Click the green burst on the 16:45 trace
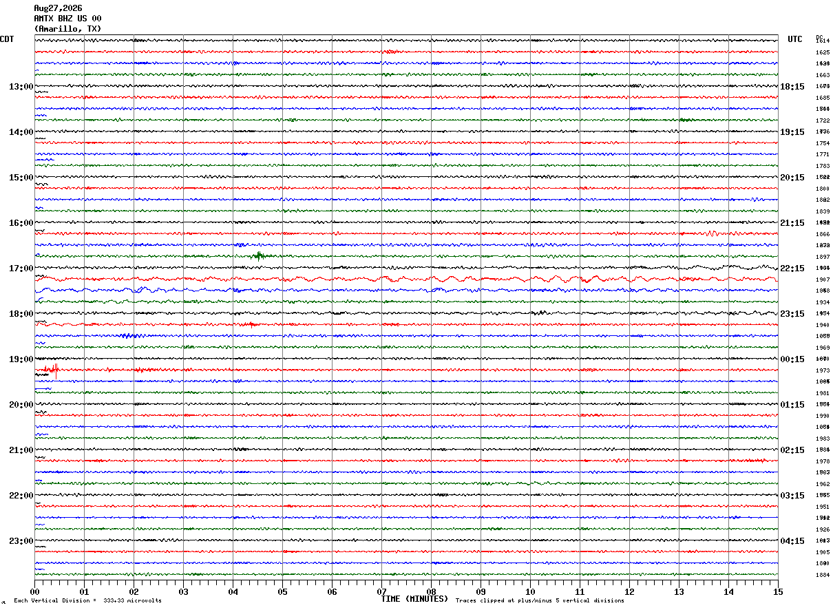This screenshot has width=833, height=610. pos(260,256)
